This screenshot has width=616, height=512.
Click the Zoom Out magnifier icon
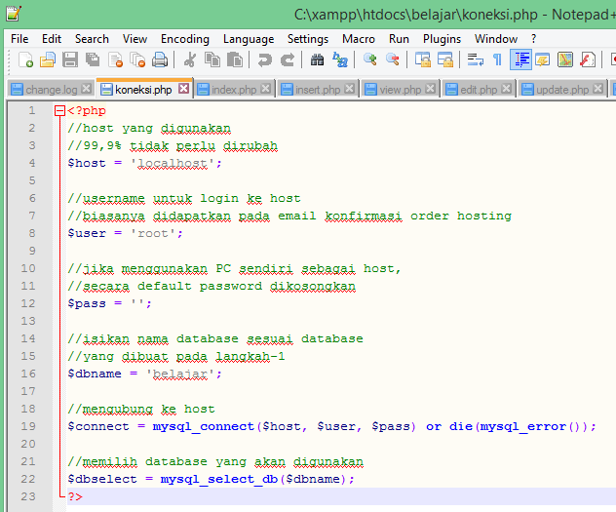click(393, 60)
